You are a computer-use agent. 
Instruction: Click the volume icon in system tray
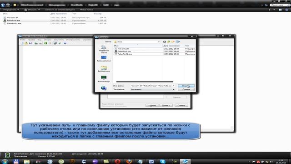pos(271,162)
